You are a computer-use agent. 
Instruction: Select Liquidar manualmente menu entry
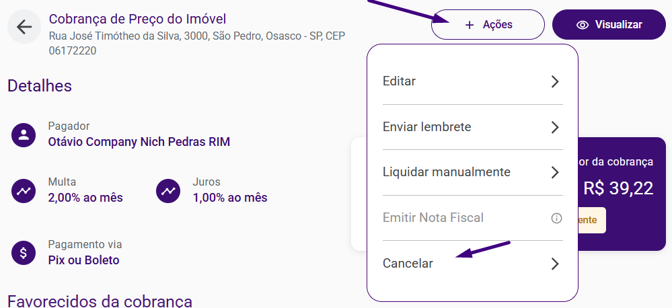pyautogui.click(x=472, y=172)
